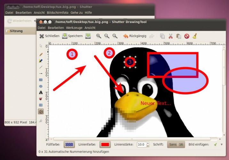This screenshot has height=160, width=229.
Task: Open Hilfe menu in Shutter window
Action: coord(88,13)
